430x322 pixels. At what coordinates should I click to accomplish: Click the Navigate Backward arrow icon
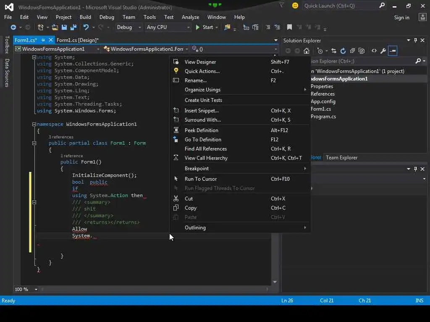(x=13, y=27)
